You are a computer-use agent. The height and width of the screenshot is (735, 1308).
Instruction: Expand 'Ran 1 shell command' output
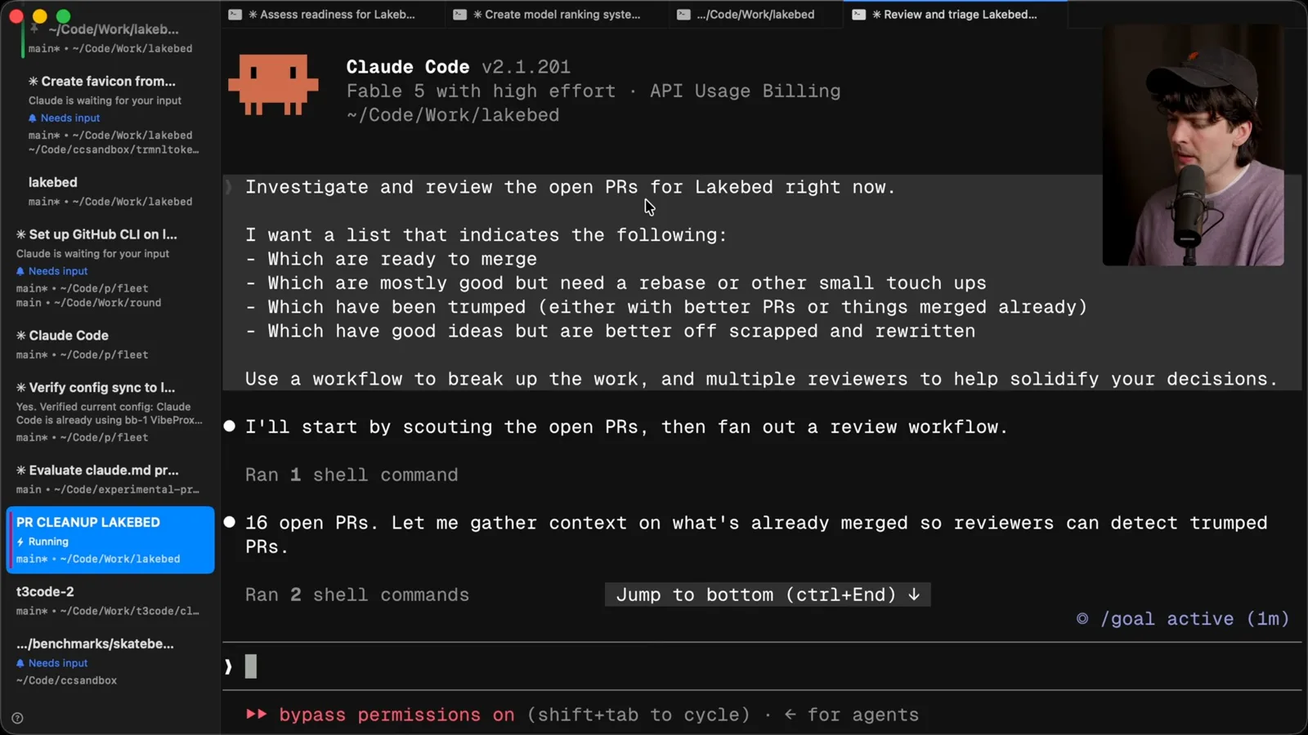coord(352,475)
